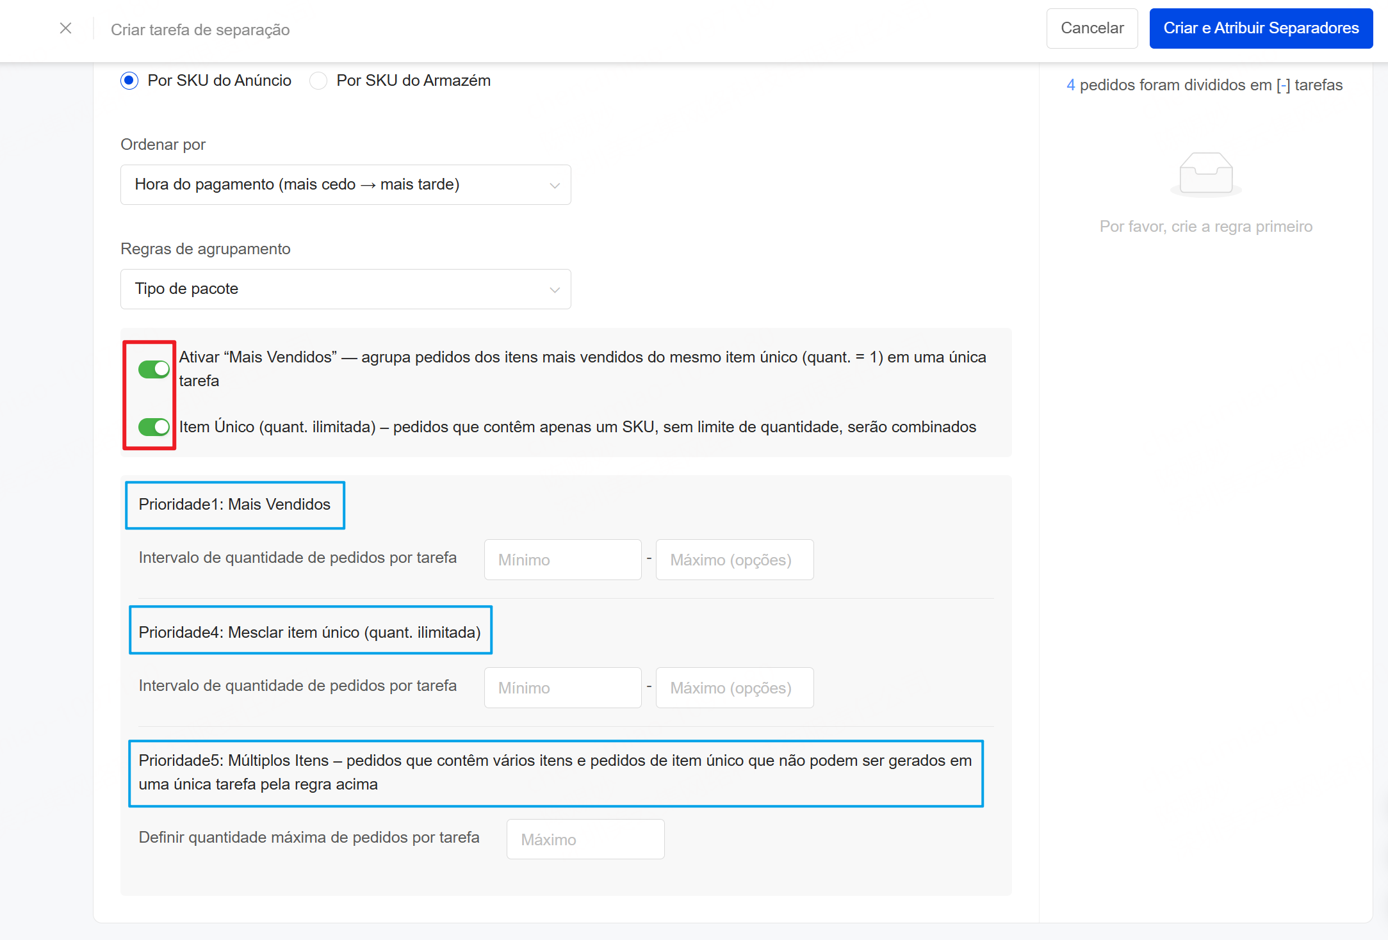Click chevron arrow on Tipo de pacote

click(x=555, y=289)
